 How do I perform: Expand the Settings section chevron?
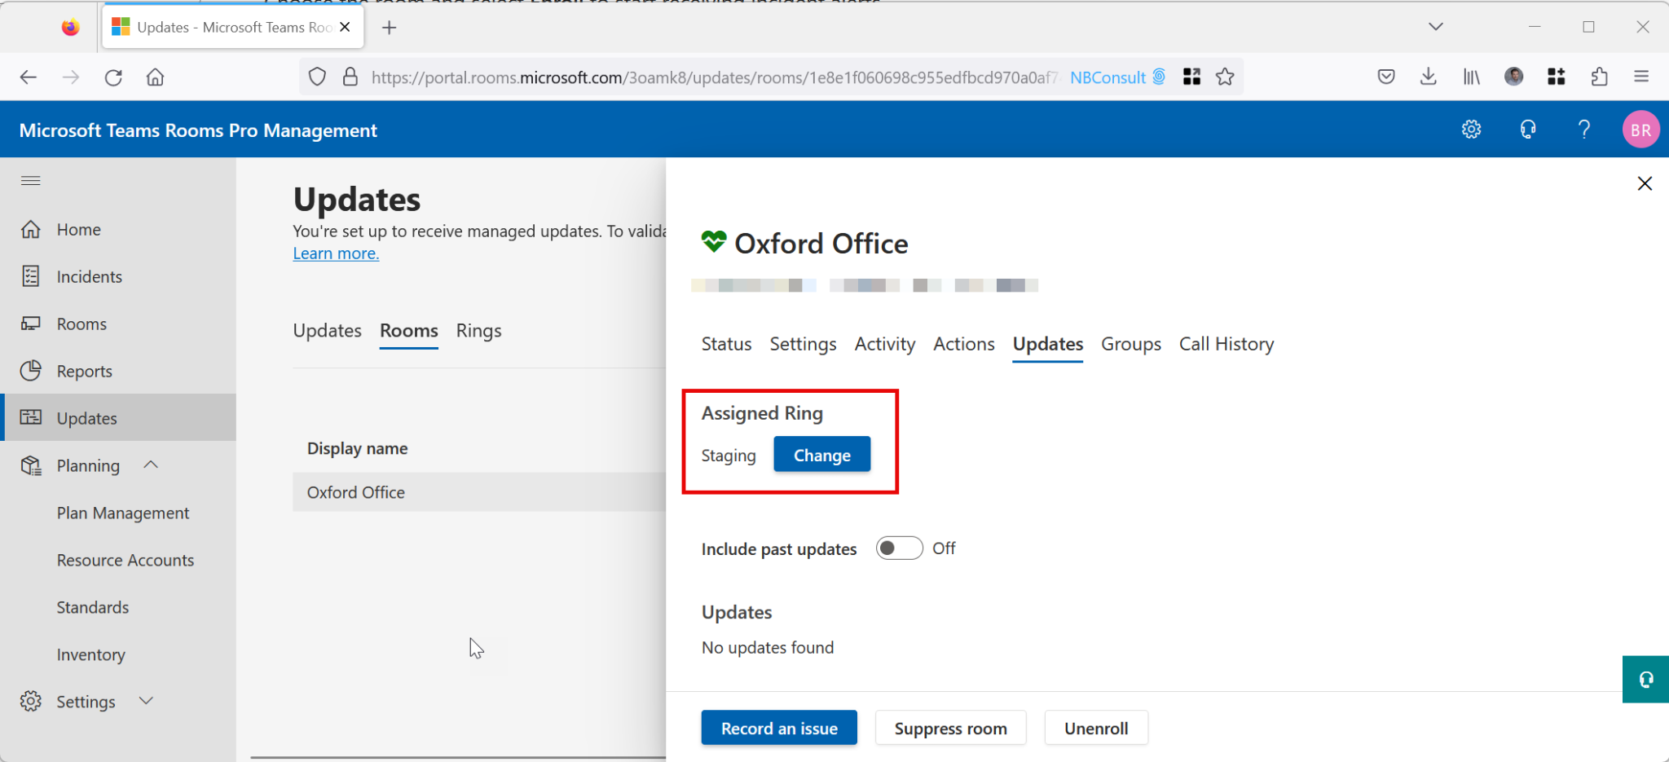coord(146,701)
